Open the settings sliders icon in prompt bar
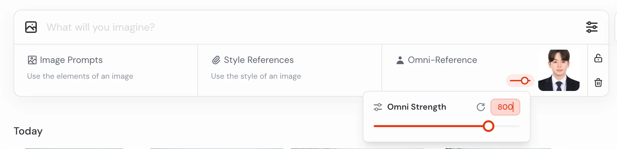 tap(592, 27)
